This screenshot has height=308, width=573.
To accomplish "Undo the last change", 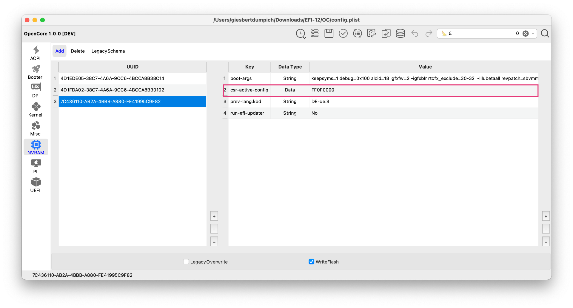I will [415, 33].
